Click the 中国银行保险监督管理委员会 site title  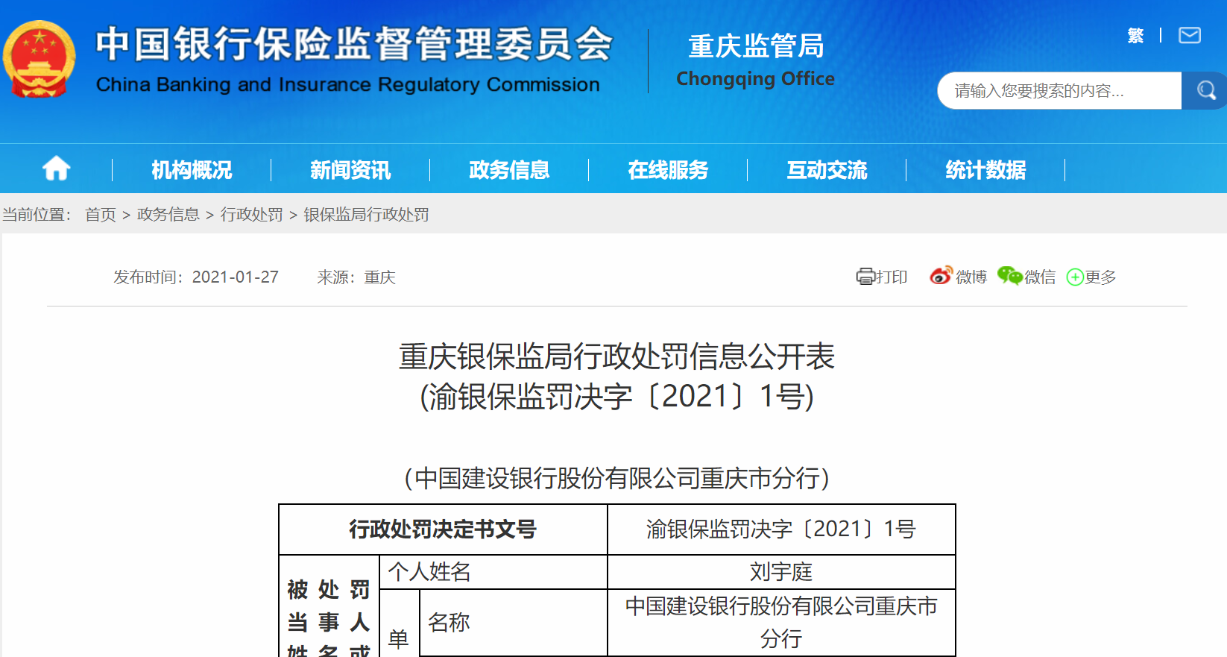tap(354, 44)
